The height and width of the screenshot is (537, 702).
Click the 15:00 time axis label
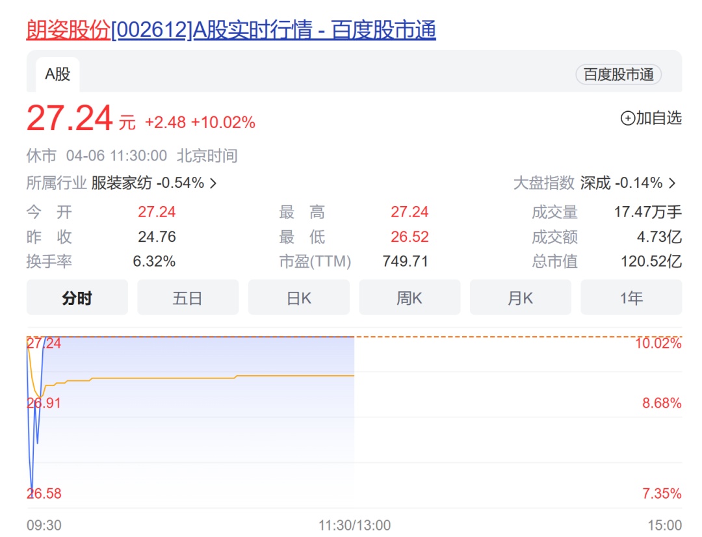click(665, 525)
